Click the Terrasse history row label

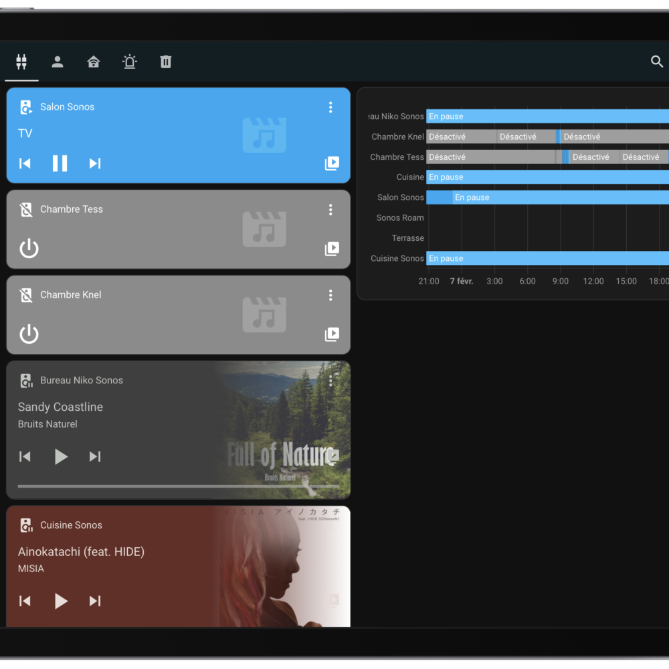pyautogui.click(x=407, y=238)
